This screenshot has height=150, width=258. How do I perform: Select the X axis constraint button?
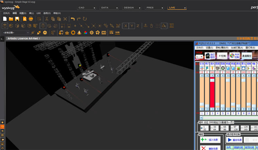pos(125,26)
